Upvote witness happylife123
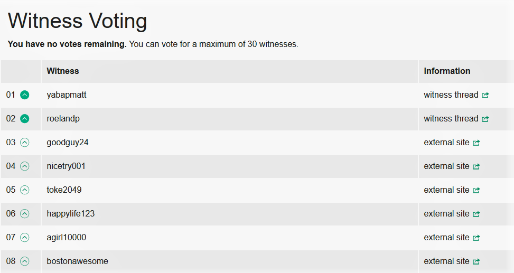This screenshot has width=514, height=273. [x=24, y=214]
